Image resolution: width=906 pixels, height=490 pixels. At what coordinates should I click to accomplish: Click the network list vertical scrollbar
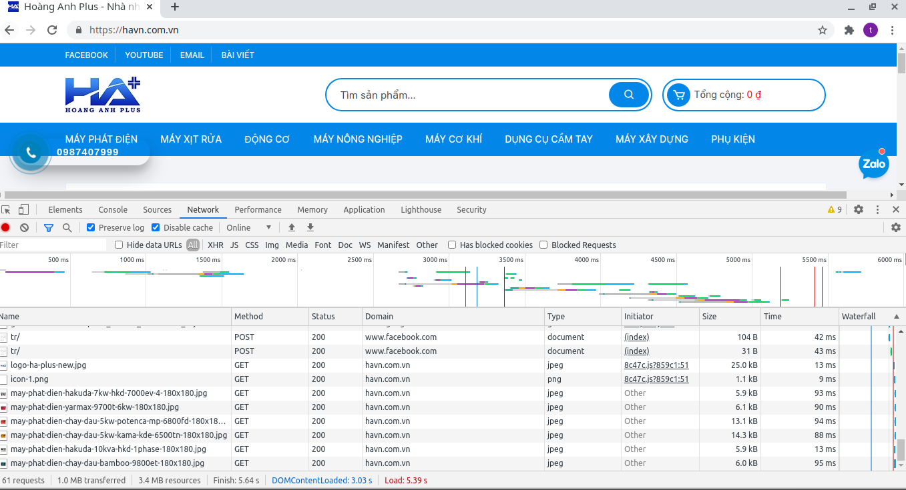(x=901, y=449)
